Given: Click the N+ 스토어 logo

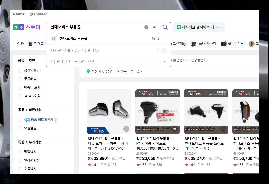Looking at the screenshot, I should [x=27, y=27].
